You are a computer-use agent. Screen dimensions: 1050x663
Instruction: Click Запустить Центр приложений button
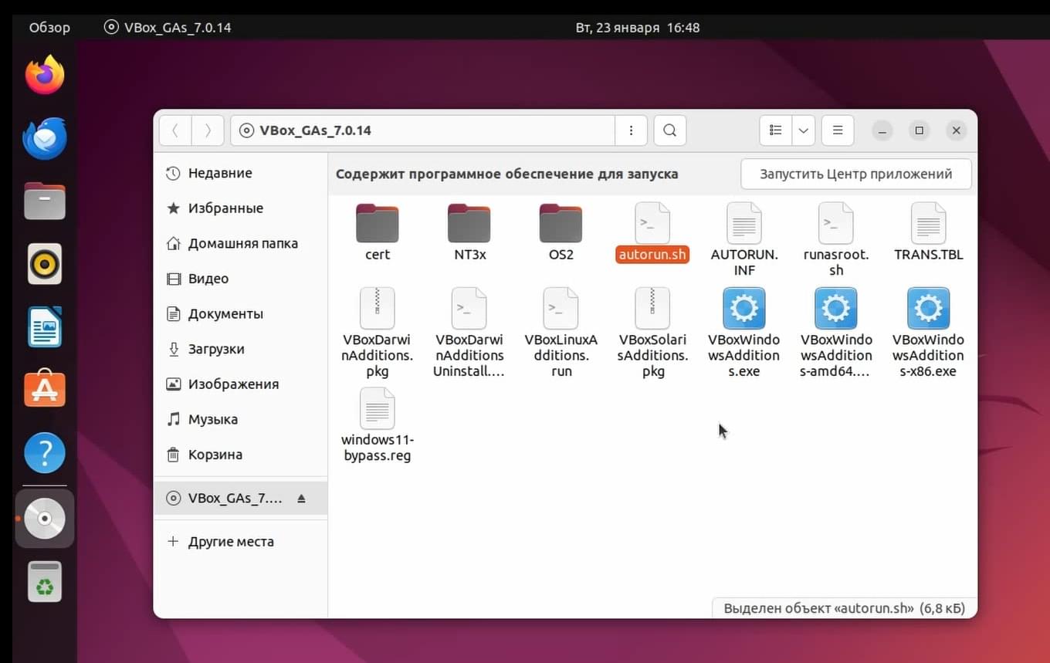(x=855, y=174)
